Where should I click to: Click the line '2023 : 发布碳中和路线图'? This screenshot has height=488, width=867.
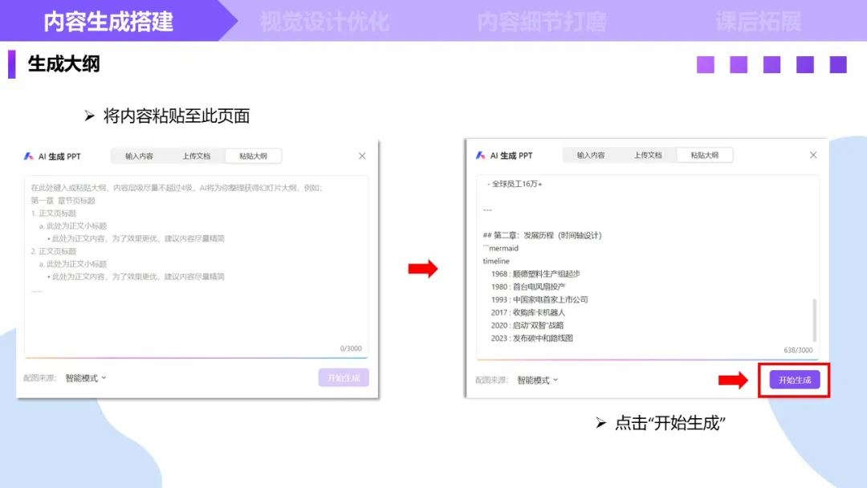(x=532, y=338)
